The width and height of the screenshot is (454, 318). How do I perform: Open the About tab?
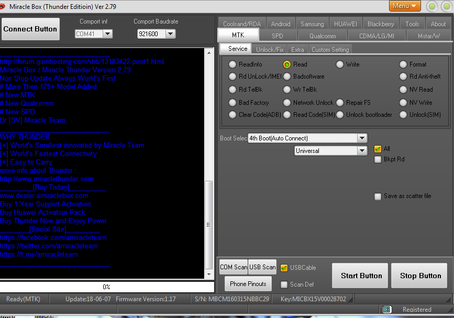point(438,24)
